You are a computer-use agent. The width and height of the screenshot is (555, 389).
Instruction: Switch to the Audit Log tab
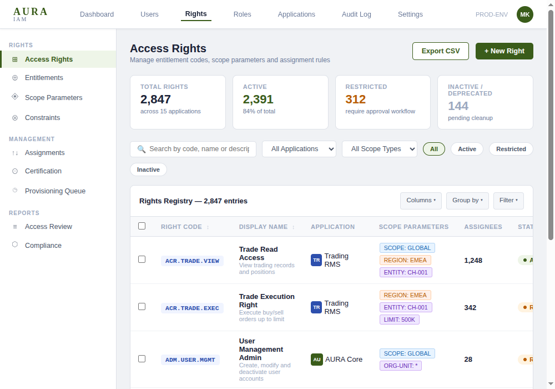[x=356, y=14]
